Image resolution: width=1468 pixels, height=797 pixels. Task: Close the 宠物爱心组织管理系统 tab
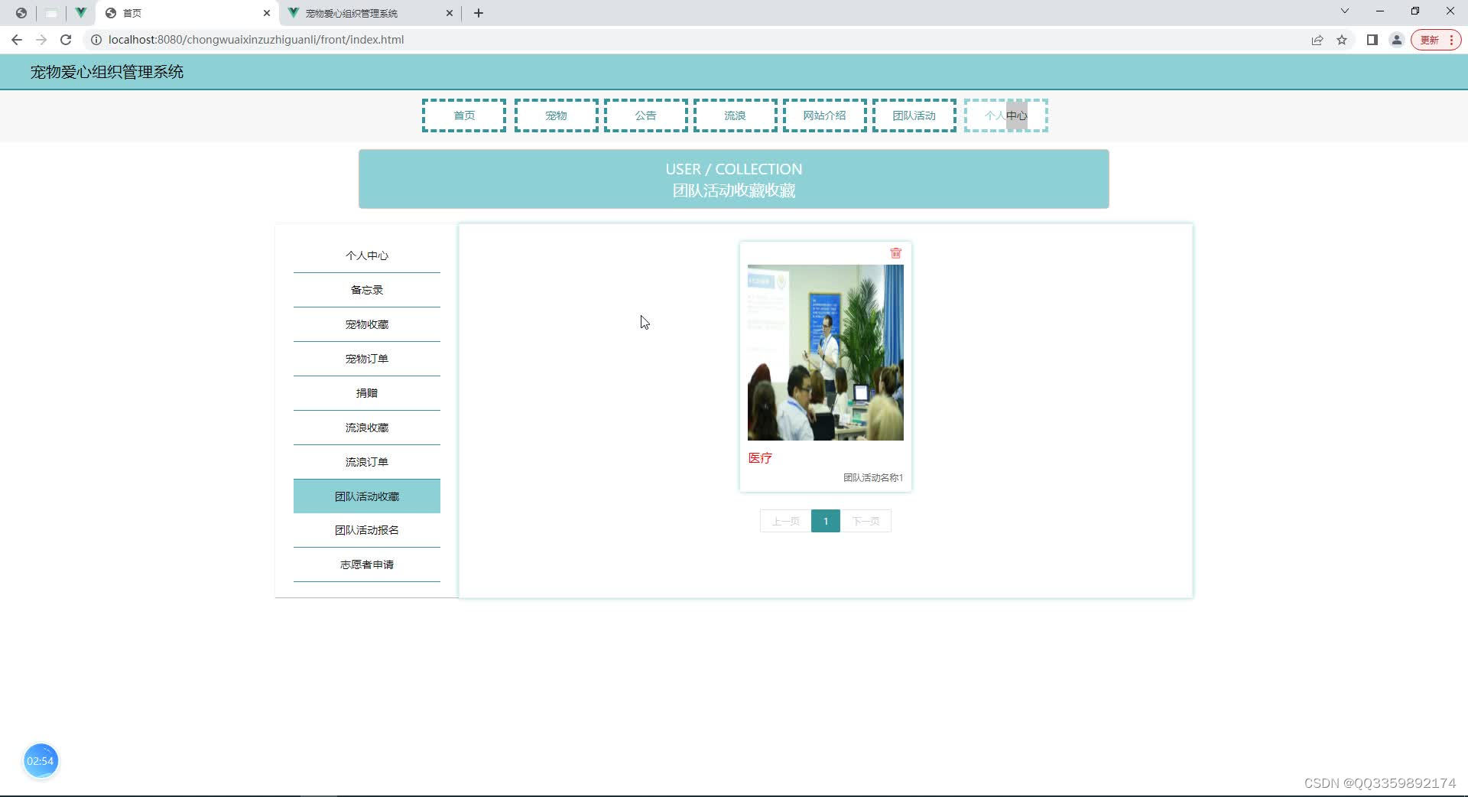pos(450,13)
